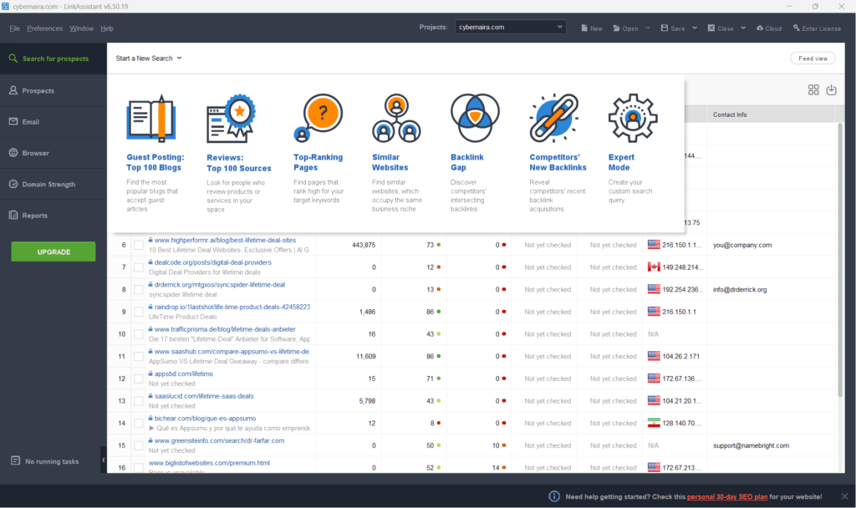Open the Guest Posting Top 100 Blogs icon

[x=151, y=118]
